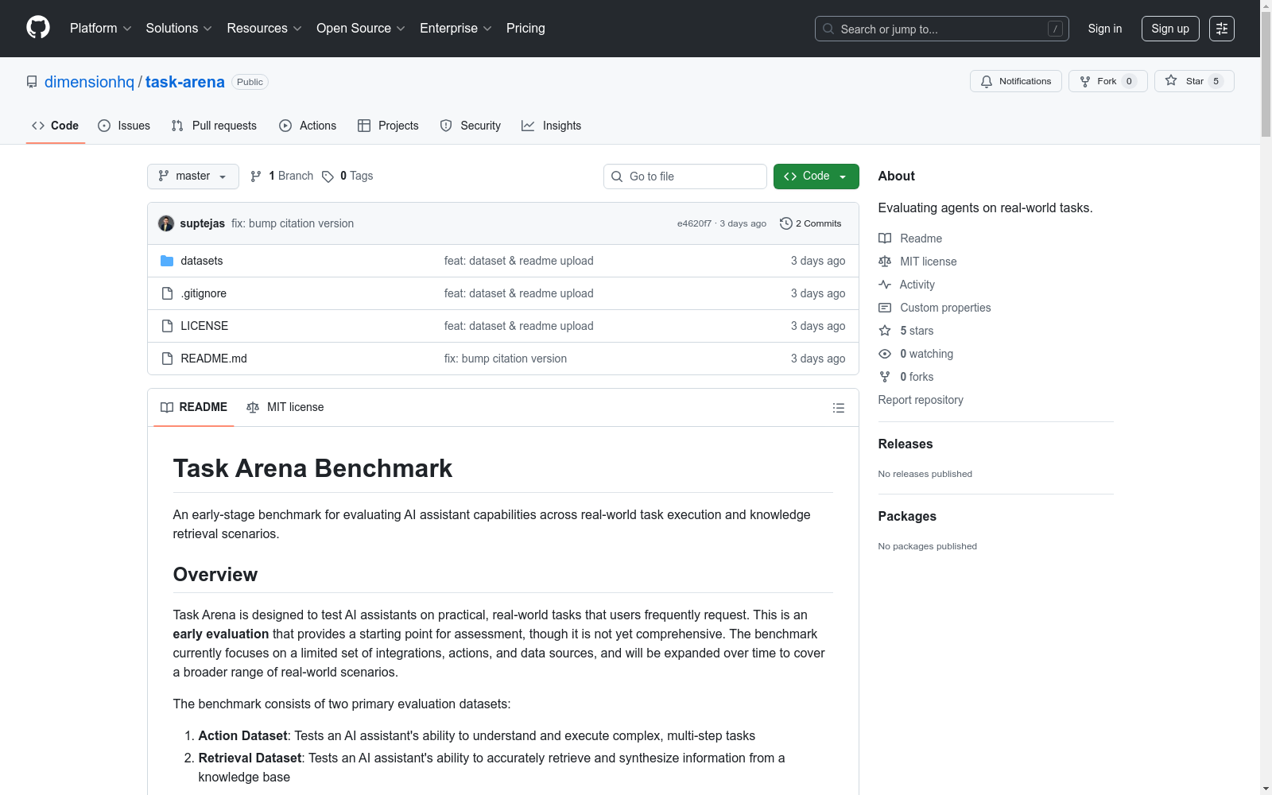Select the README tab in file panel
This screenshot has width=1272, height=795.
[194, 407]
